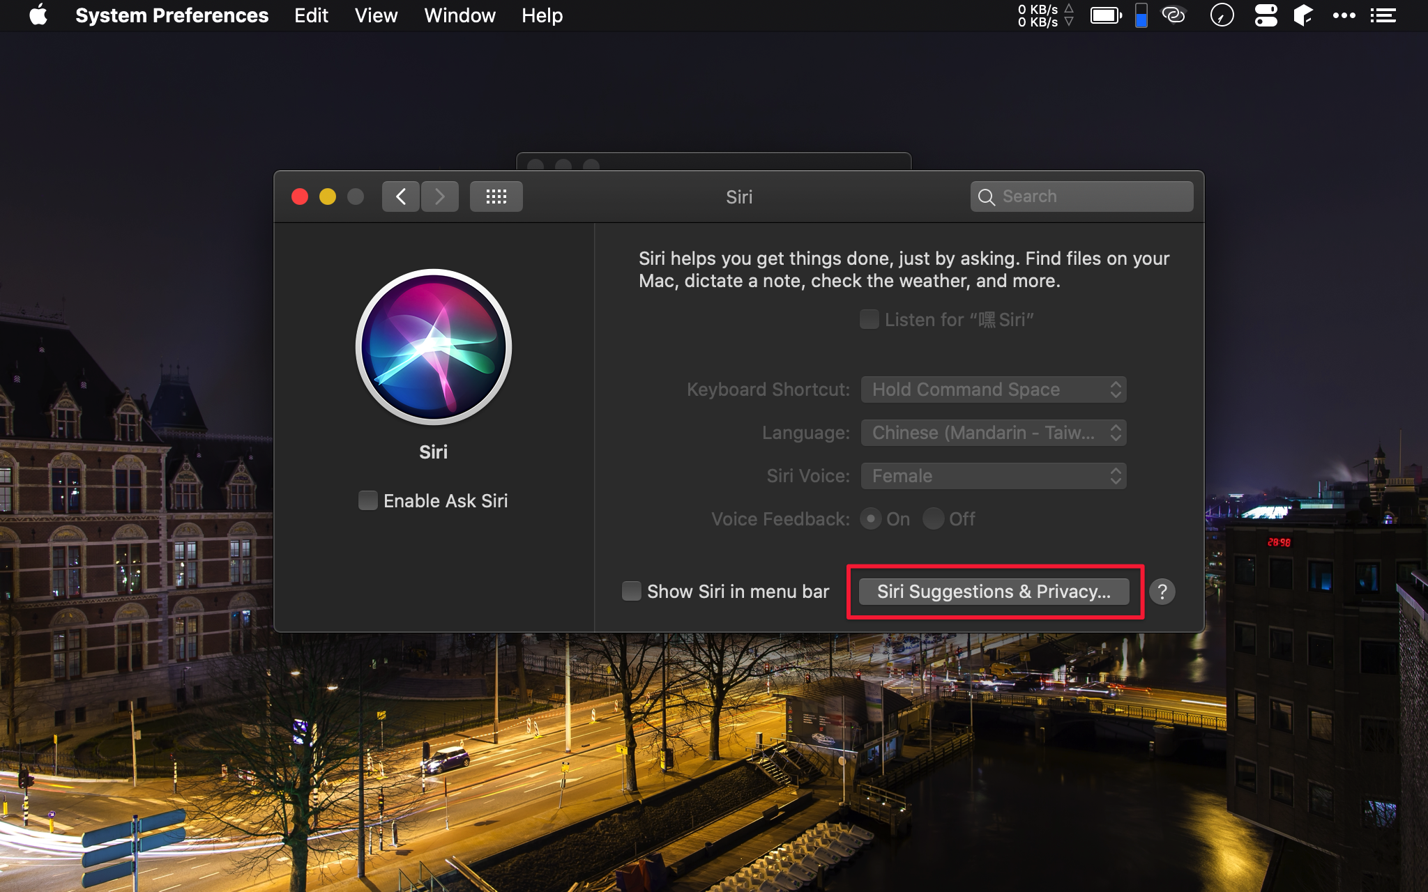Screen dimensions: 1428x892
Task: Open Siri Suggestions & Privacy button
Action: [994, 592]
